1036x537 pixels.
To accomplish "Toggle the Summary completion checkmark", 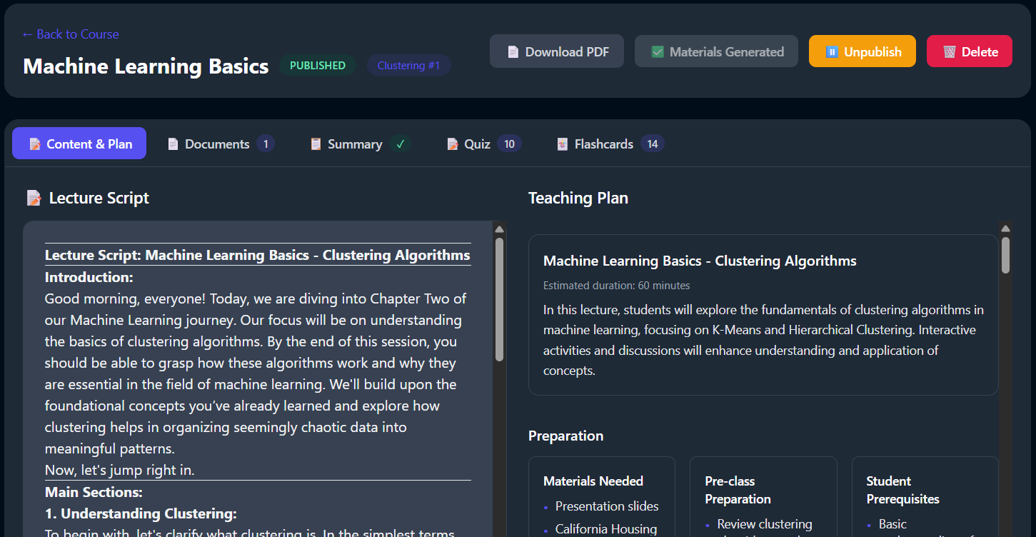I will tap(400, 144).
